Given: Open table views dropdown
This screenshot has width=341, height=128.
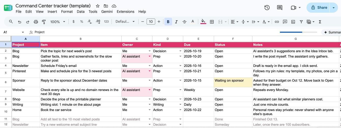Looking at the screenshot, I should click(x=310, y=22).
